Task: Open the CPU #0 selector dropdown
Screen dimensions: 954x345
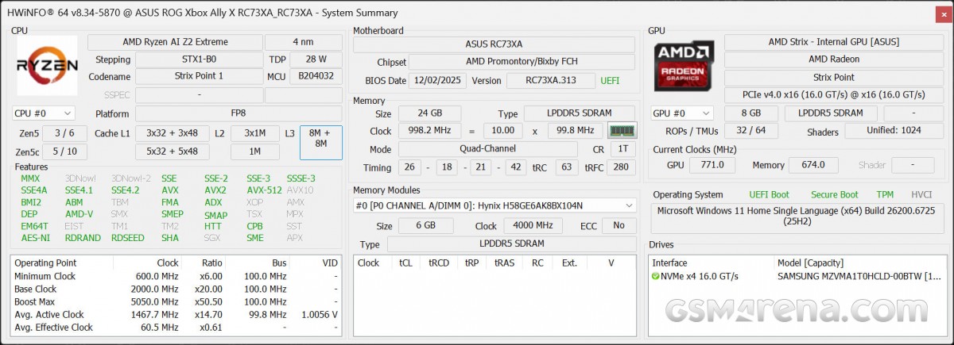Action: point(44,113)
